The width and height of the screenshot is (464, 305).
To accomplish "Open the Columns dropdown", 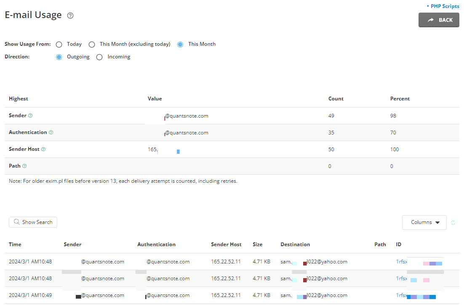I will 424,222.
